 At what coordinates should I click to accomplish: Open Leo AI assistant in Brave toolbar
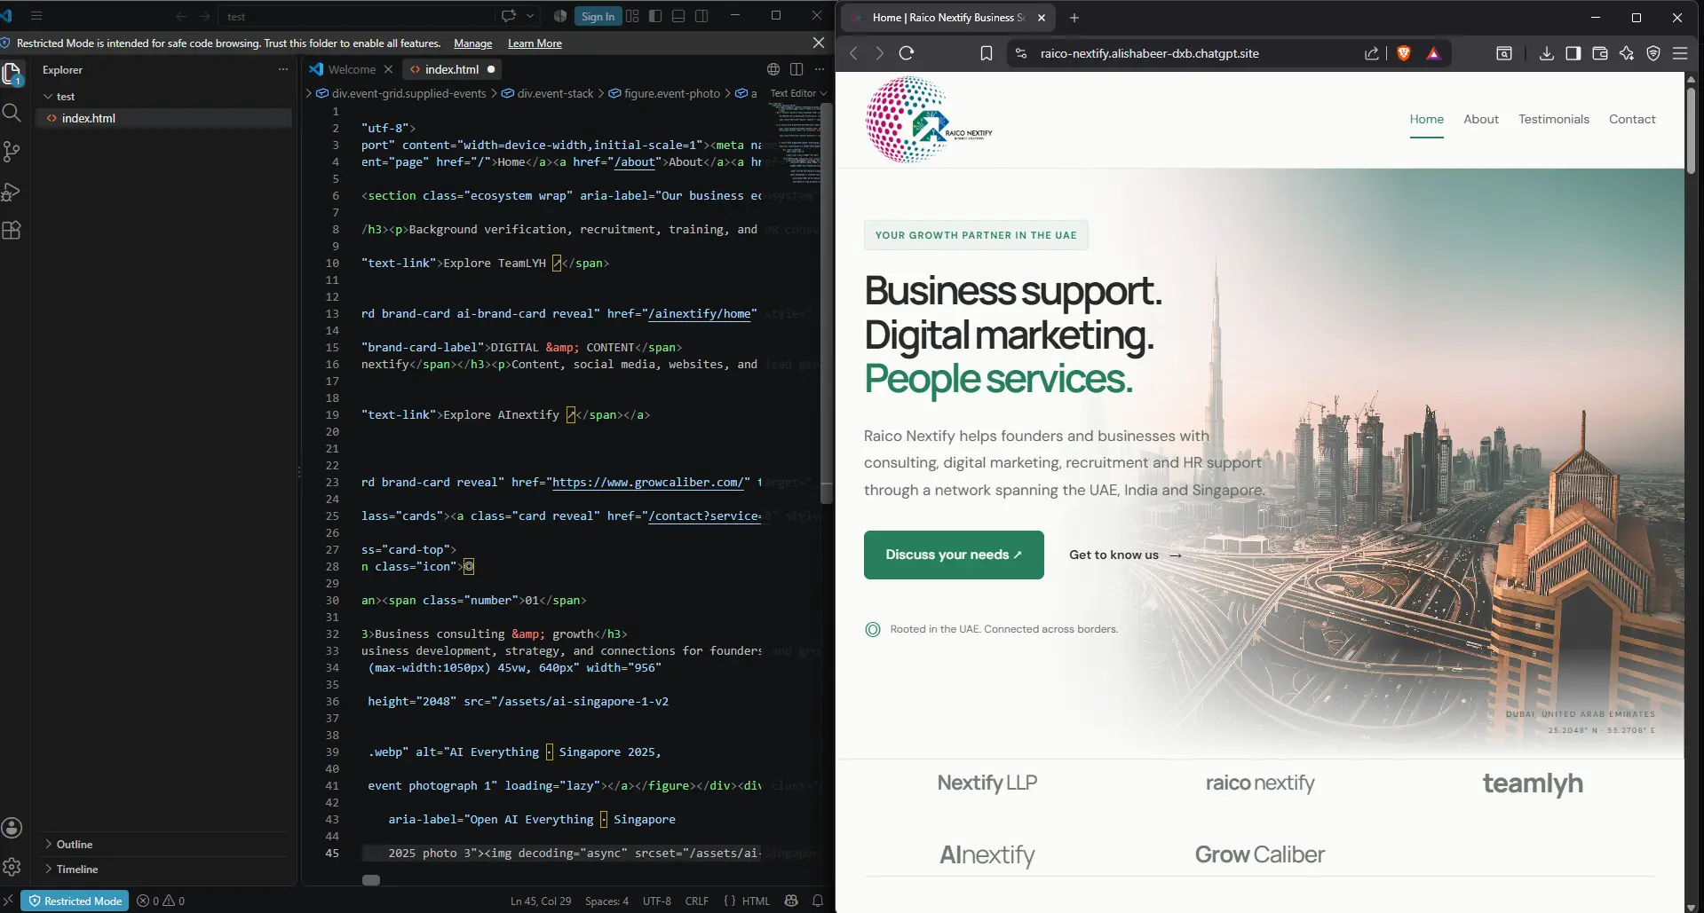point(1627,53)
